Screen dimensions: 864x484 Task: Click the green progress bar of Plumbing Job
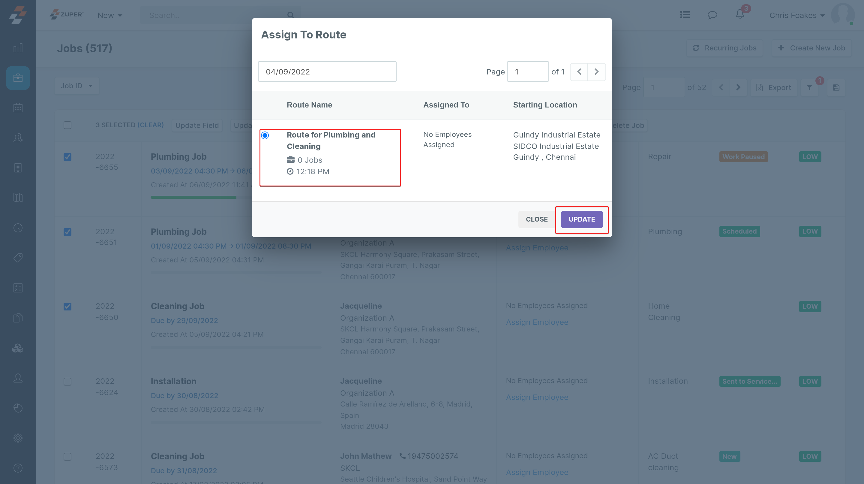click(x=193, y=197)
